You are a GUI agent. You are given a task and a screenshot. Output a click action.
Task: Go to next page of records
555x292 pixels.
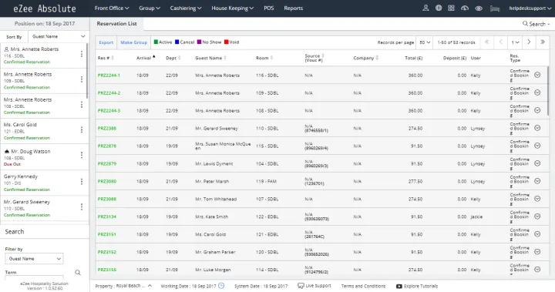tap(529, 42)
